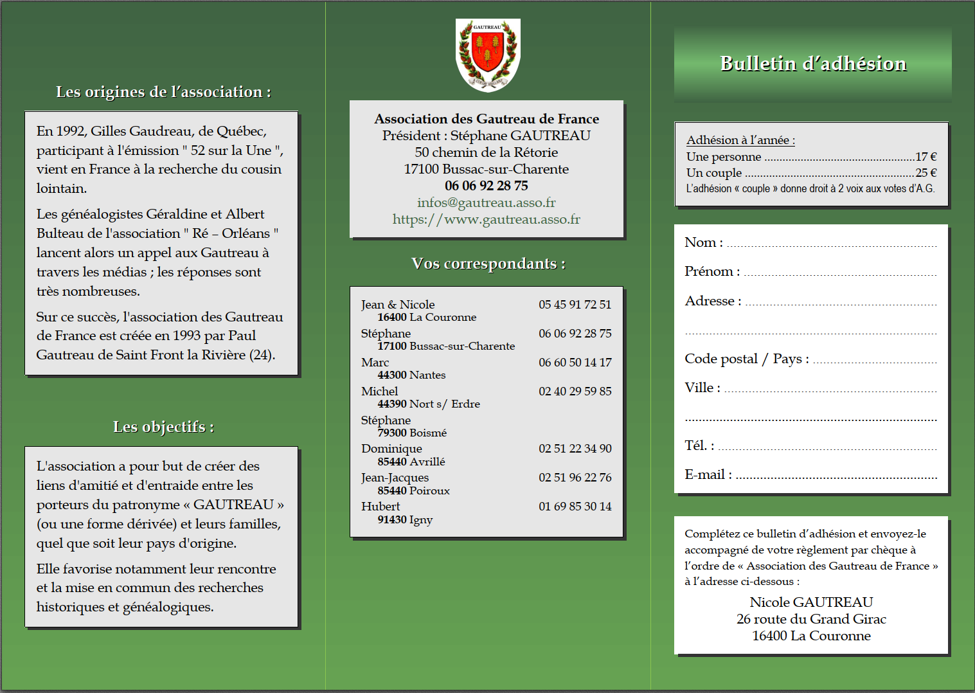This screenshot has height=693, width=975.
Task: Click the Une personne 17 € price line
Action: 811,157
